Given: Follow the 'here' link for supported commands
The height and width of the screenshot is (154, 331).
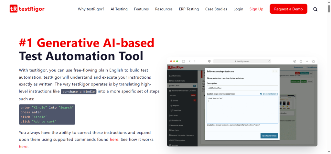Looking at the screenshot, I should [x=114, y=140].
